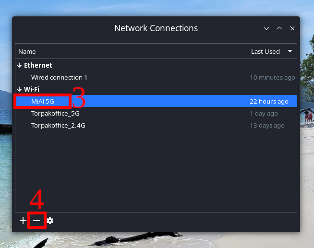Click the plus icon to add a connection
This screenshot has width=314, height=248.
tap(23, 221)
